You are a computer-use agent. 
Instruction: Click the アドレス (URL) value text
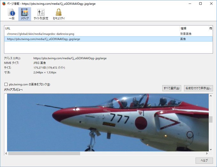point(70,58)
